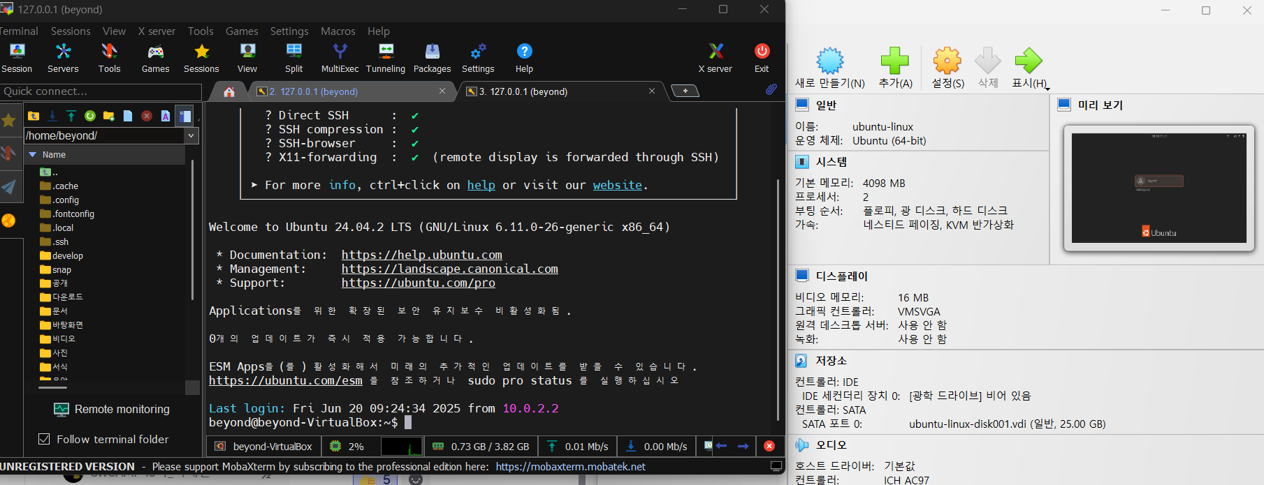Viewport: 1264px width, 485px height.
Task: Open Settings (설정) in VirtualBox toolbar
Action: pos(947,68)
